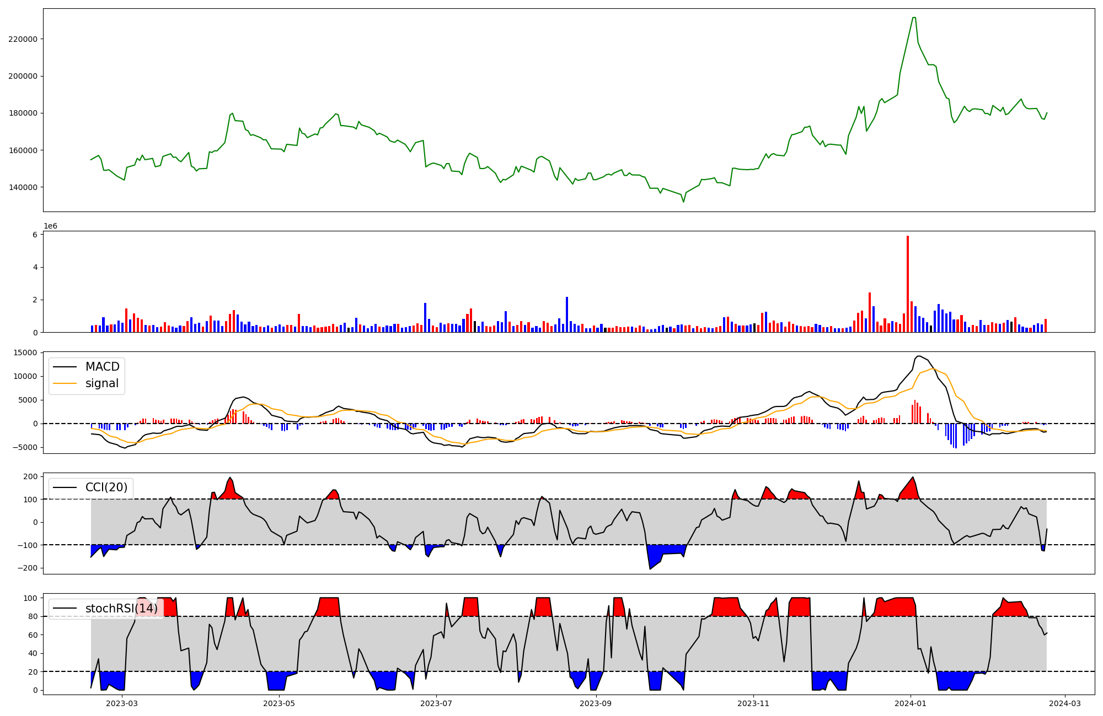Click the 15000 MACD axis label
The image size is (1103, 716).
(x=26, y=353)
